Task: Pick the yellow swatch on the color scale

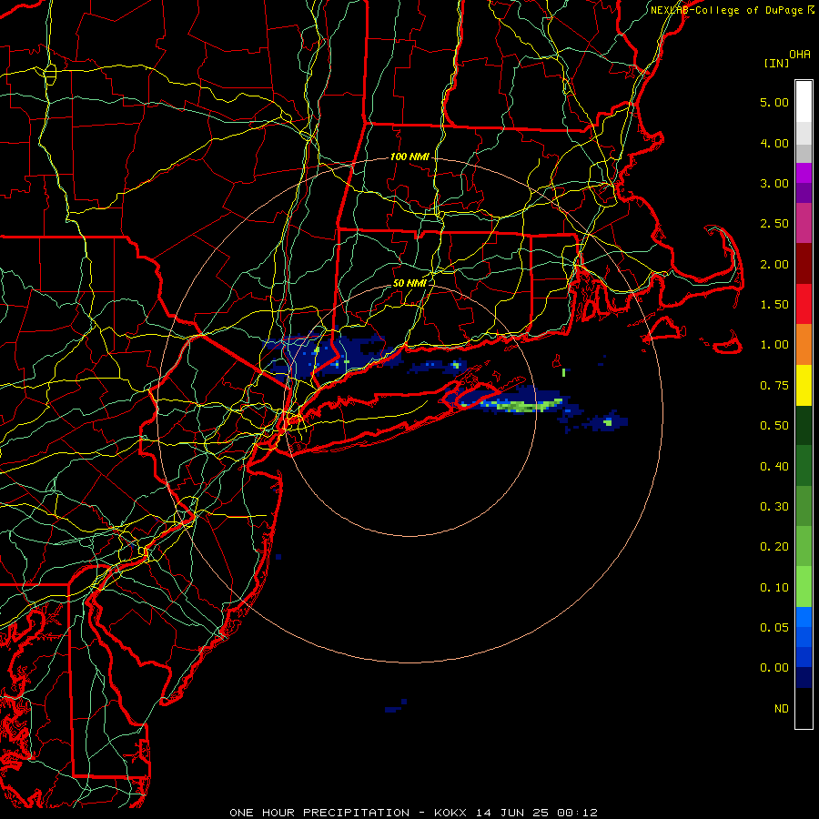Action: coord(804,385)
